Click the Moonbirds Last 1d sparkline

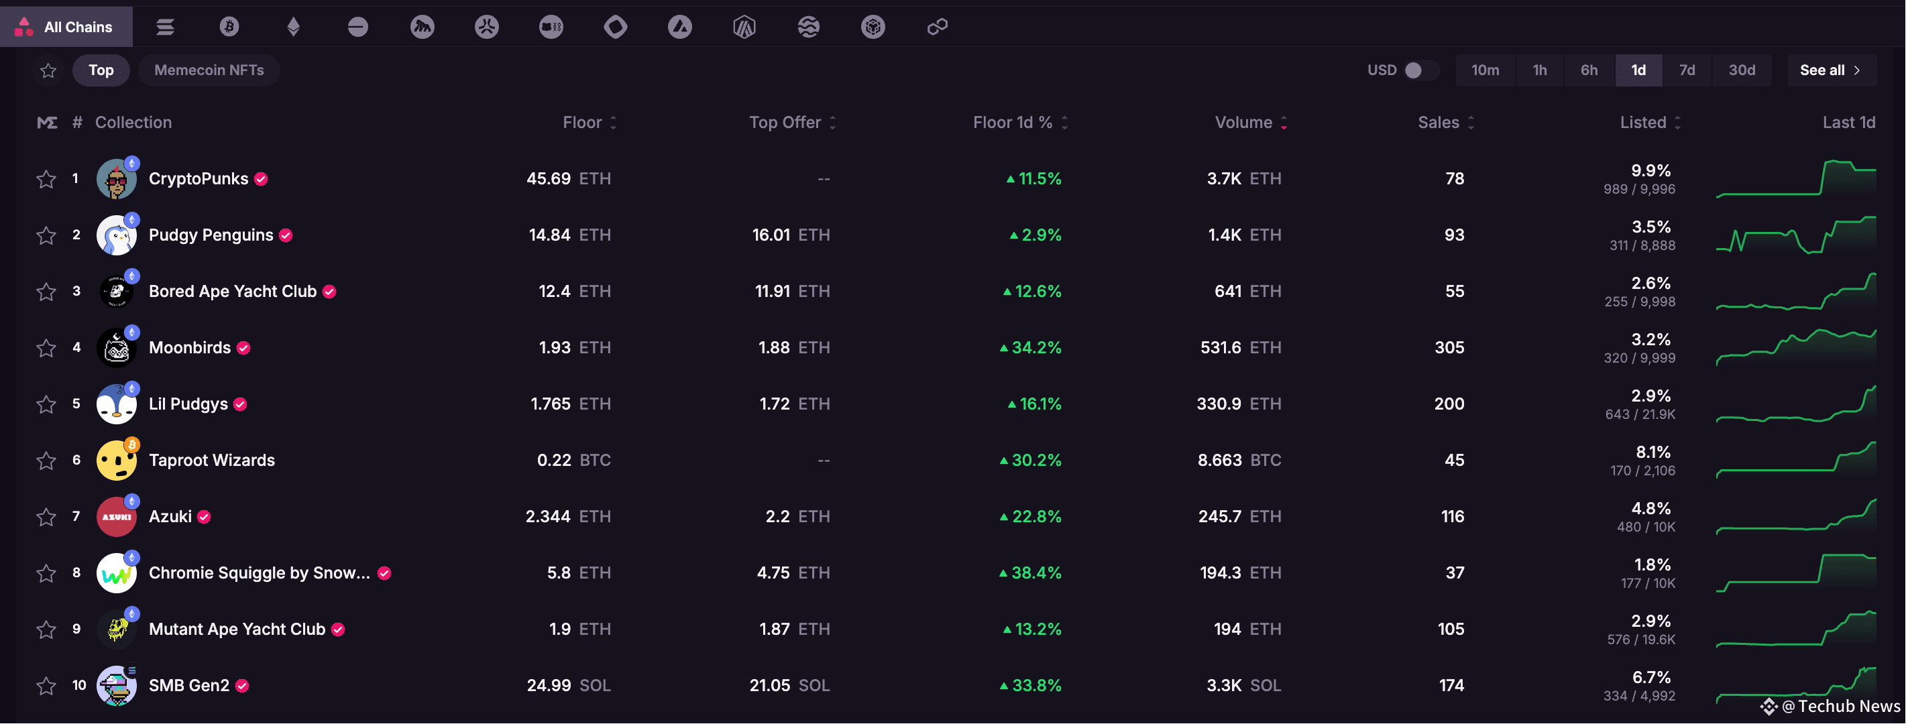point(1796,349)
